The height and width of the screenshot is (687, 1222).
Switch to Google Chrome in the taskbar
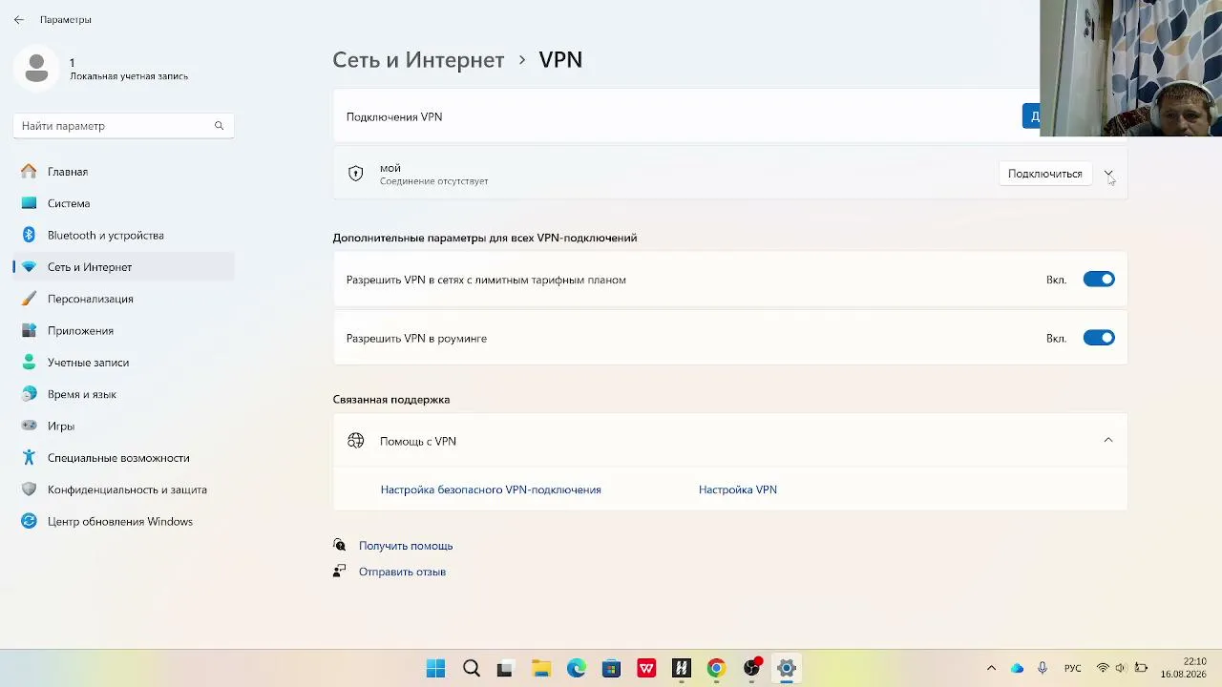716,668
